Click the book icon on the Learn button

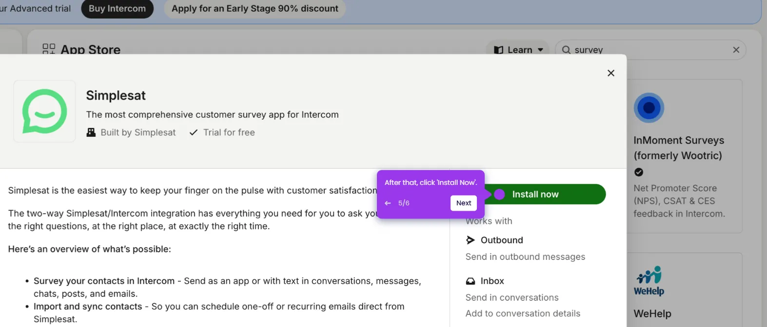pos(498,50)
